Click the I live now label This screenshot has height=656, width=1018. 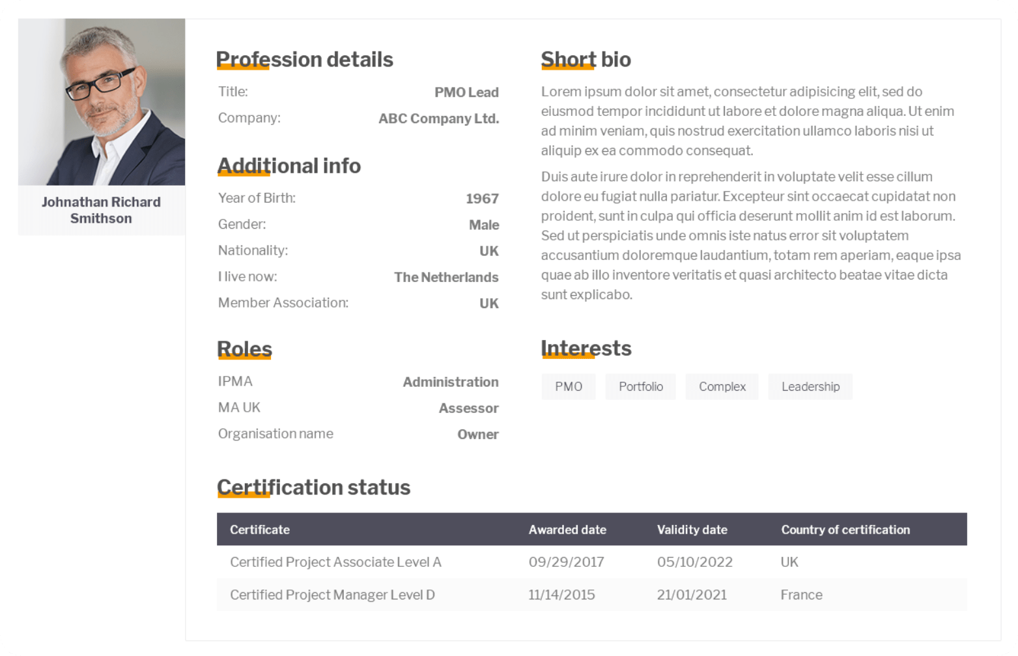(x=247, y=276)
